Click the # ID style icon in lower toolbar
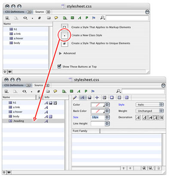172x180 pixels. click(39, 91)
